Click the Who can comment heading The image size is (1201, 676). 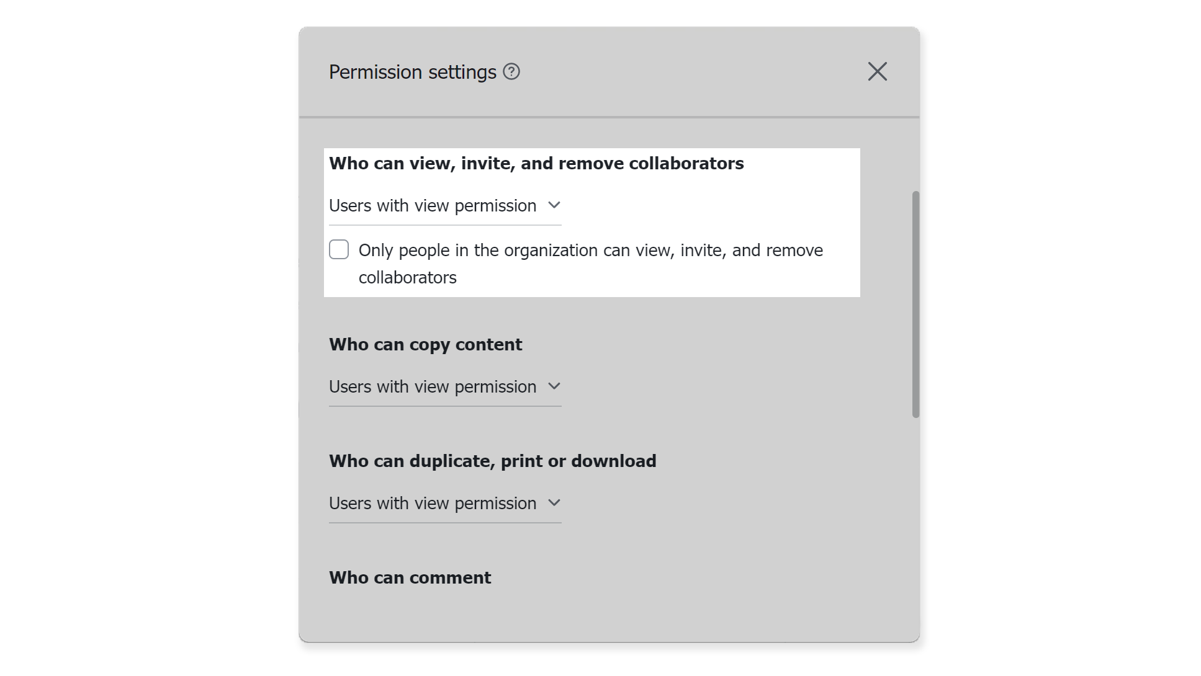coord(410,577)
